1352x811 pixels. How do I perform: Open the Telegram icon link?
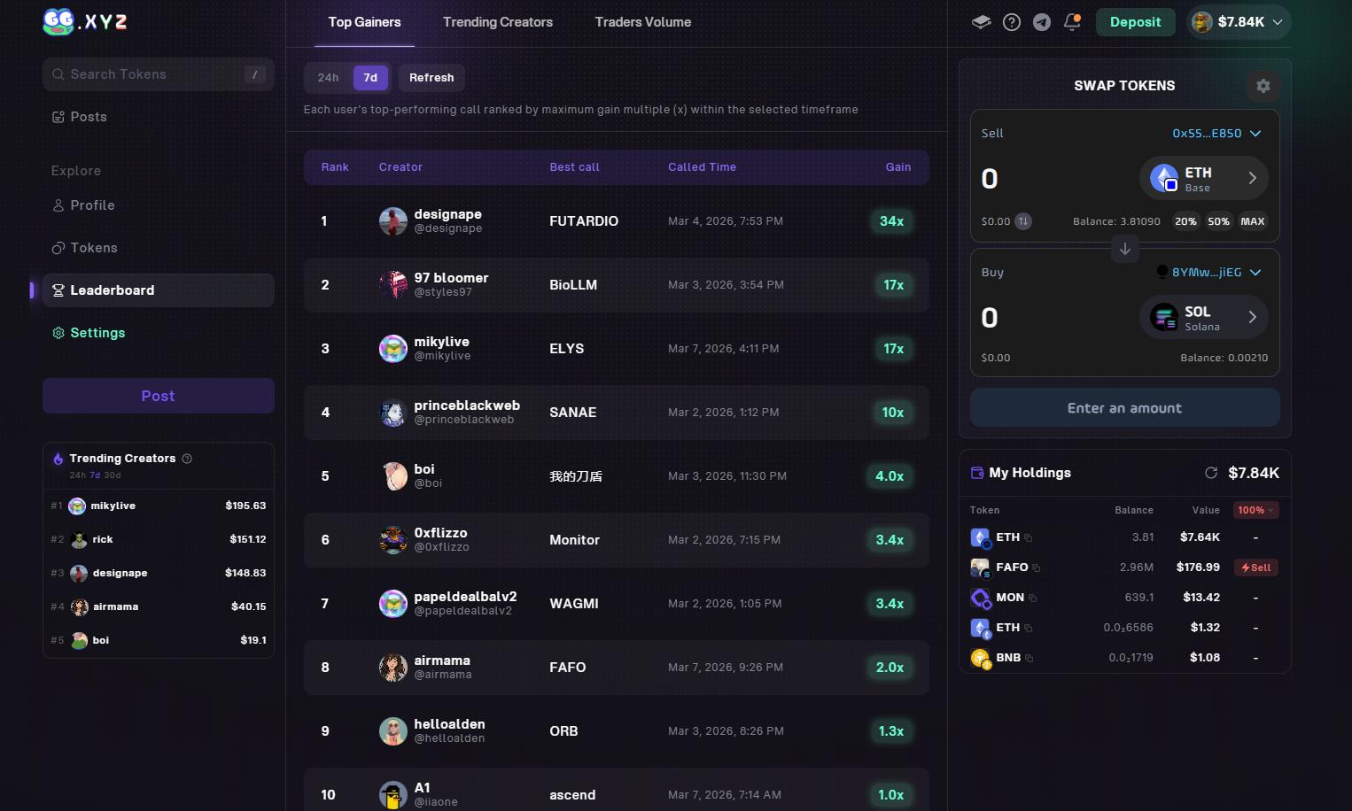[1042, 22]
